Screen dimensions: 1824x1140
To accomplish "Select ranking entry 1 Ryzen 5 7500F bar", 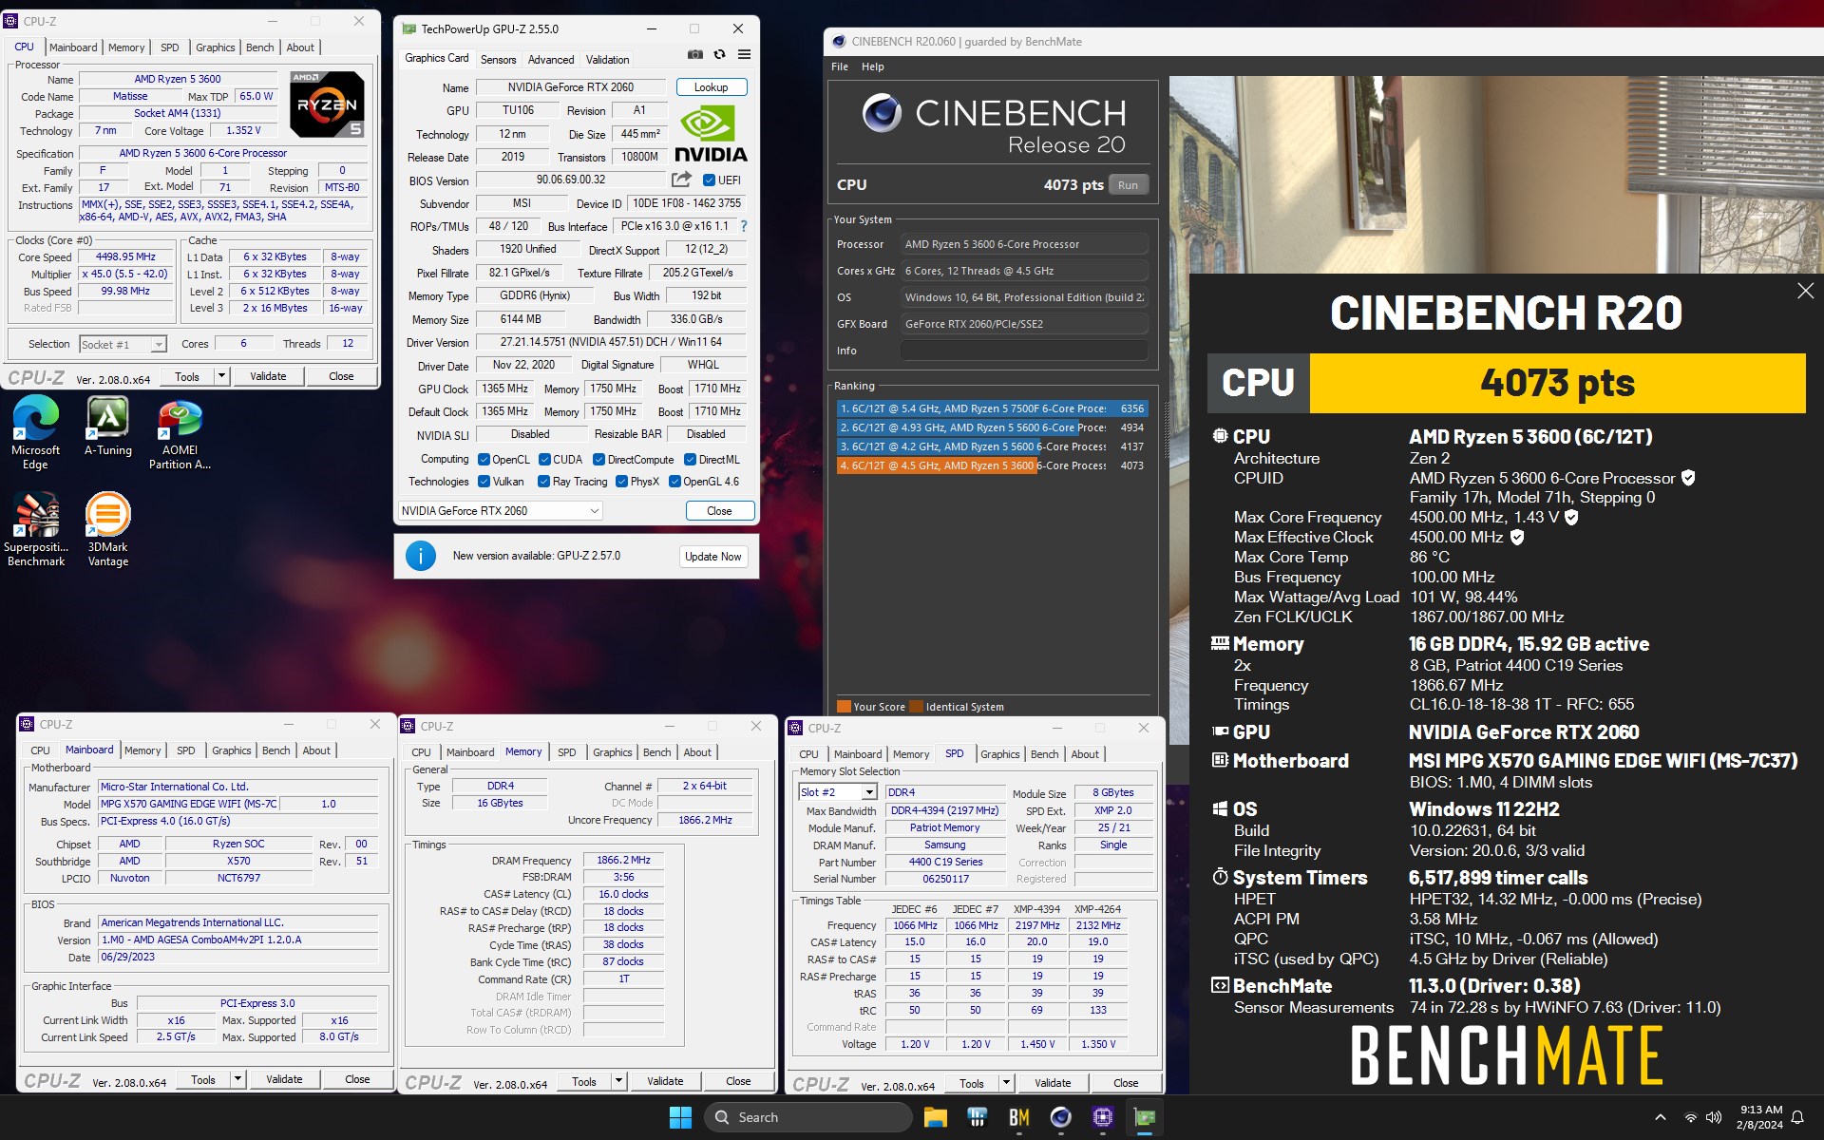I will 992,408.
